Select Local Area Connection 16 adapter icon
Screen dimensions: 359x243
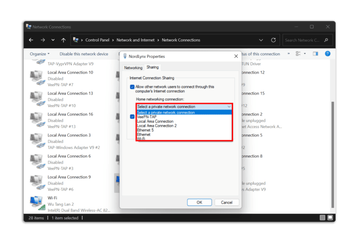click(37, 120)
